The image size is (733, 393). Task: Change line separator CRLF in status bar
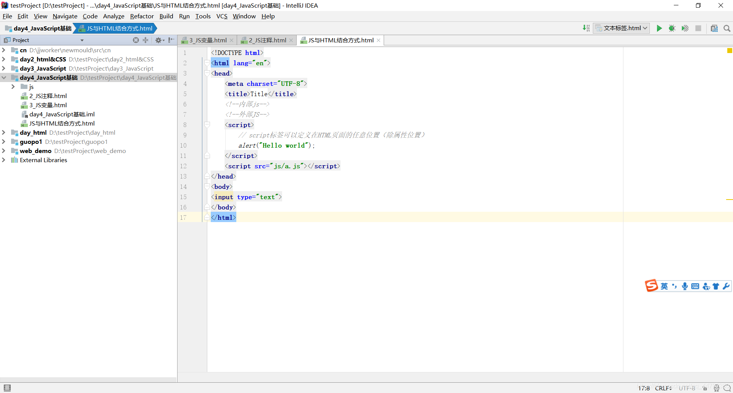pyautogui.click(x=664, y=388)
